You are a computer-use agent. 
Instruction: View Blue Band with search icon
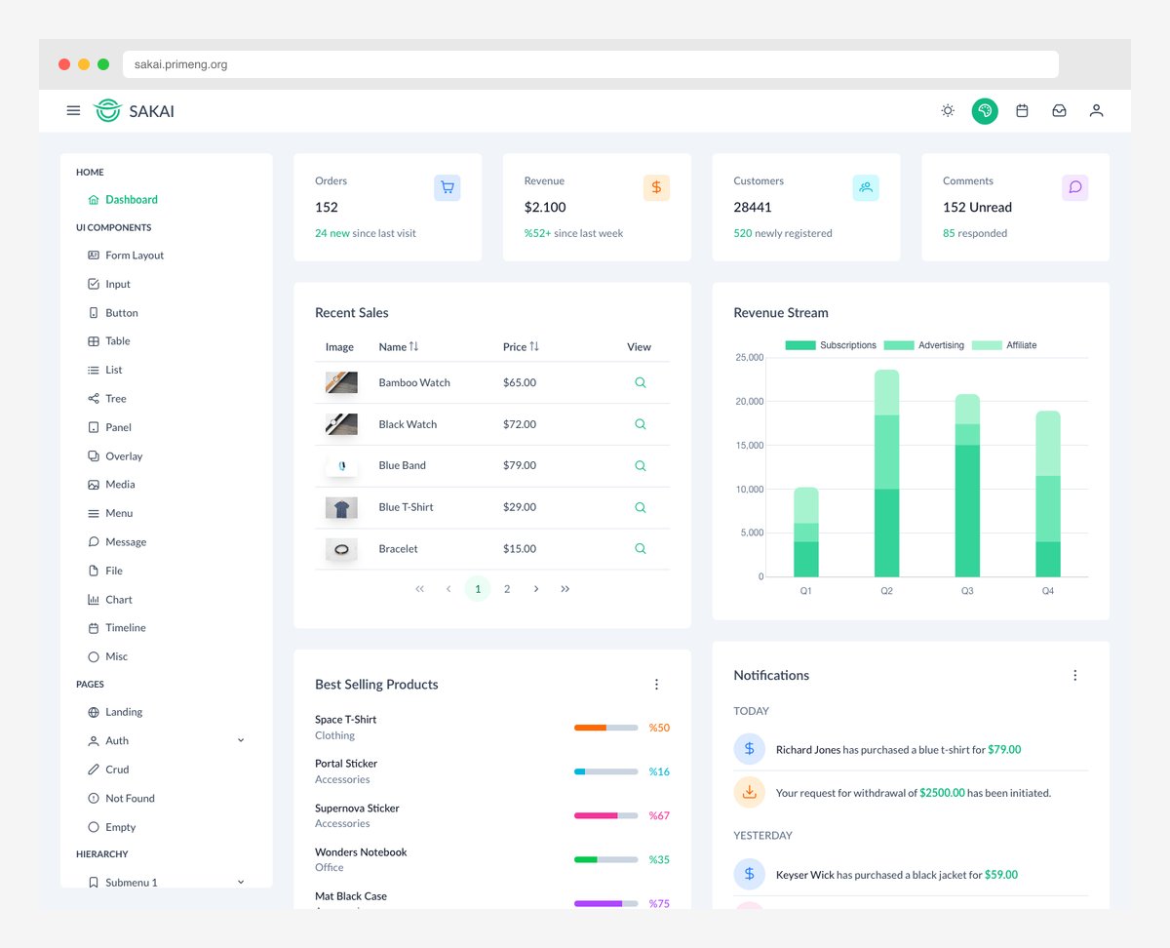pyautogui.click(x=641, y=465)
